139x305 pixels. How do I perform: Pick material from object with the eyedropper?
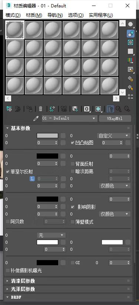coord(36,119)
